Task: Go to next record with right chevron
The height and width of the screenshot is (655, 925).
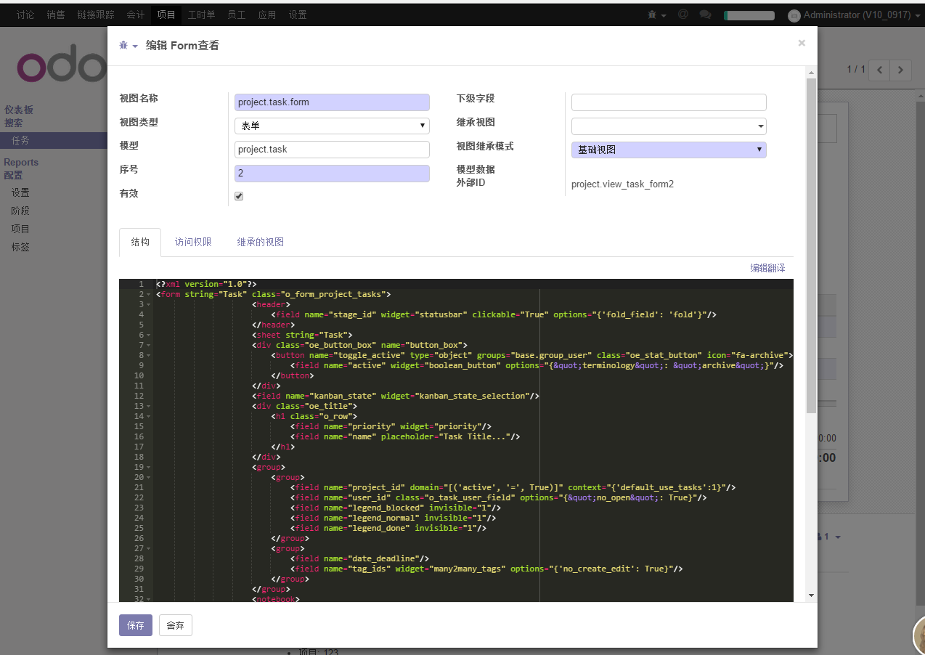Action: pyautogui.click(x=901, y=70)
